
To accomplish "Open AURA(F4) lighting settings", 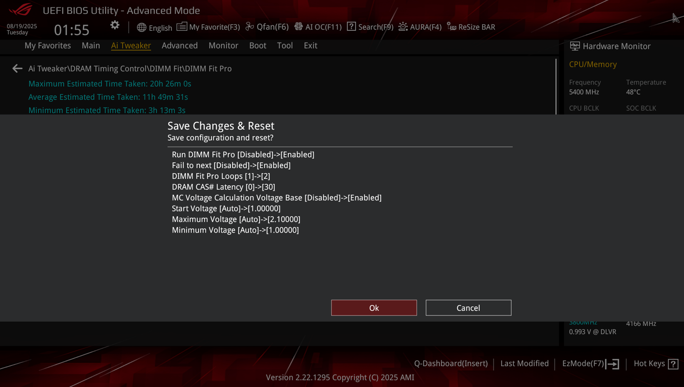I will point(420,27).
